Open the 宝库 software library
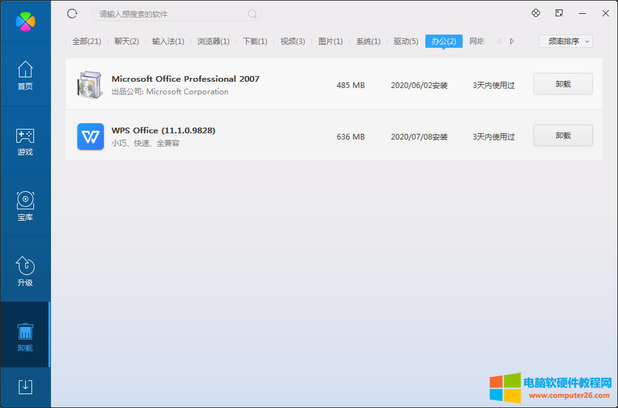618x408 pixels. (25, 207)
